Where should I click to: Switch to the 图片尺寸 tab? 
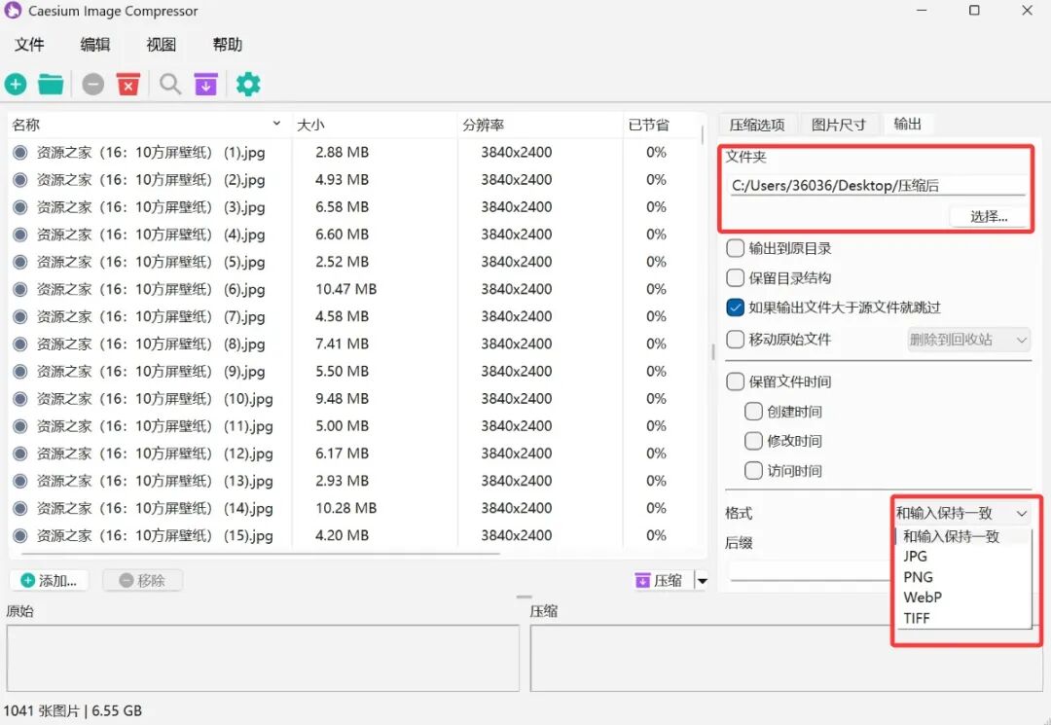[x=838, y=125]
